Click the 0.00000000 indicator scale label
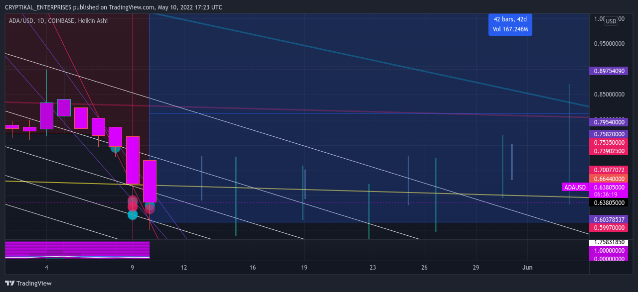This screenshot has width=638, height=292. tap(609, 259)
